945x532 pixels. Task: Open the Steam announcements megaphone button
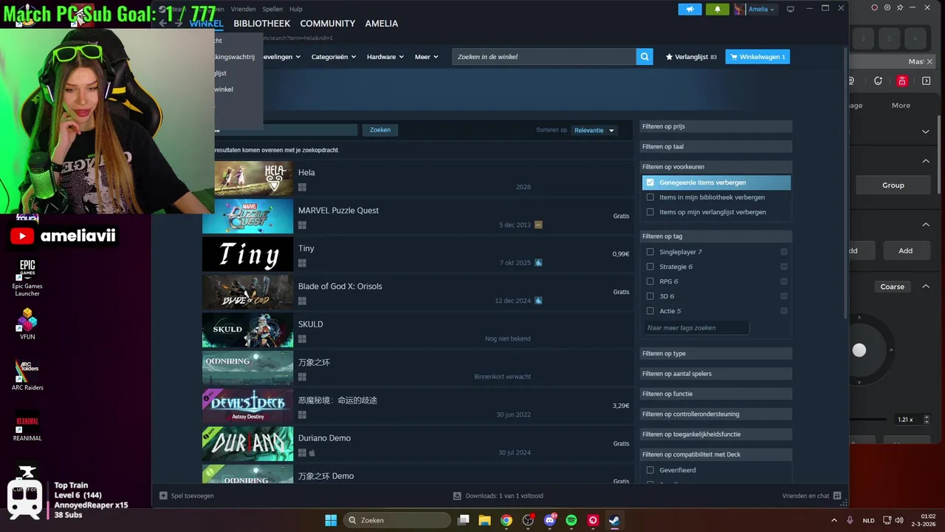[x=690, y=9]
